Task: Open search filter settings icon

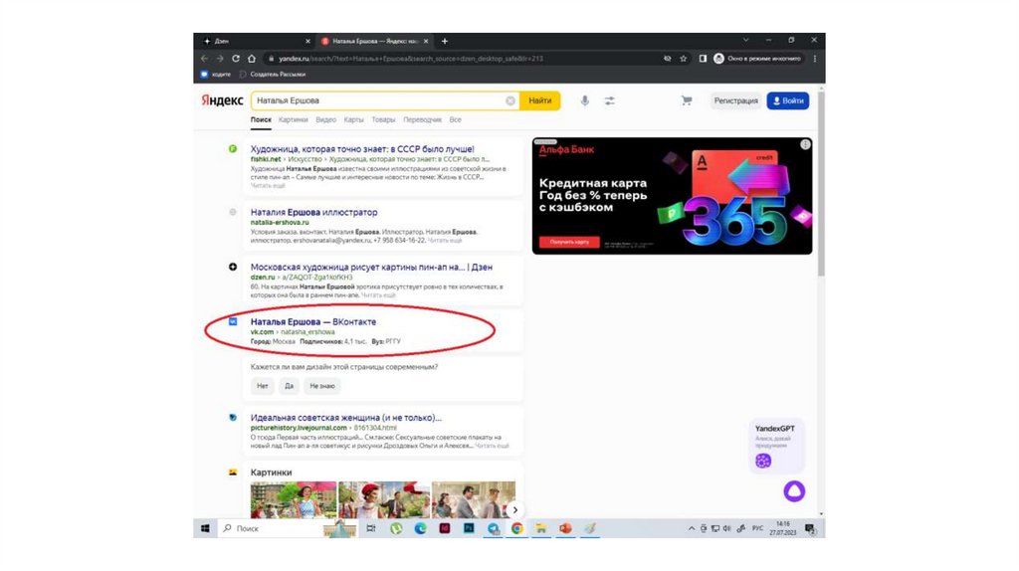Action: pos(609,100)
